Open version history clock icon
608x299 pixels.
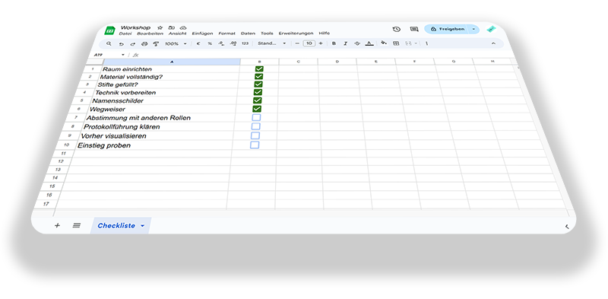tap(396, 29)
